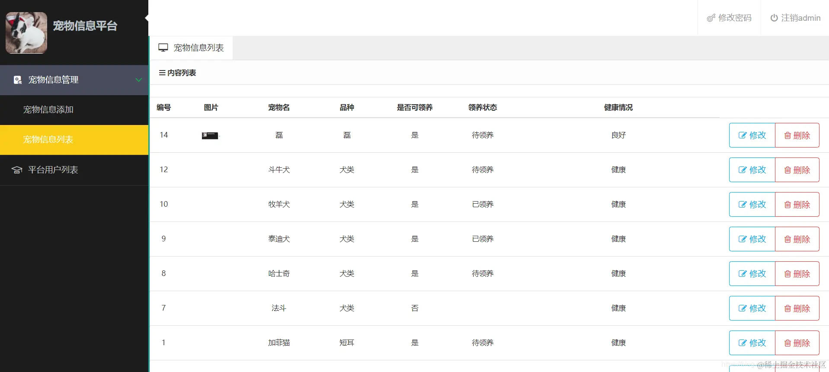The image size is (829, 372).
Task: Edit the 哈士奇 record
Action: click(752, 274)
